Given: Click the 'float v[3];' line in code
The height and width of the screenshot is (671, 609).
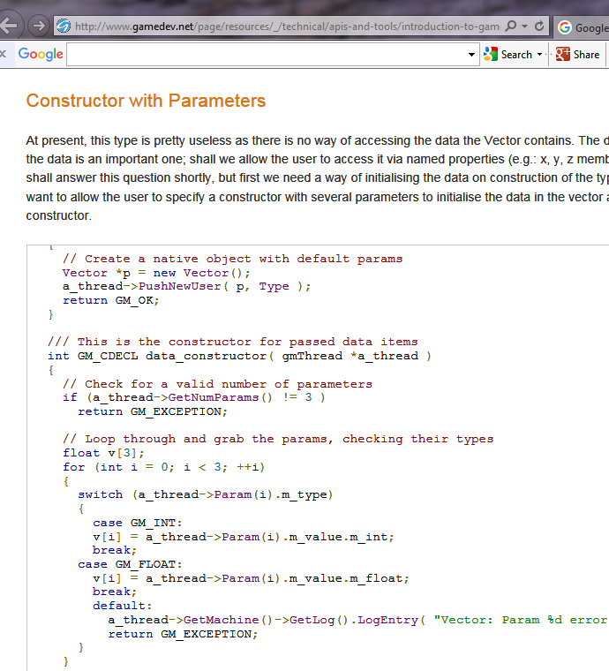Looking at the screenshot, I should pos(100,453).
